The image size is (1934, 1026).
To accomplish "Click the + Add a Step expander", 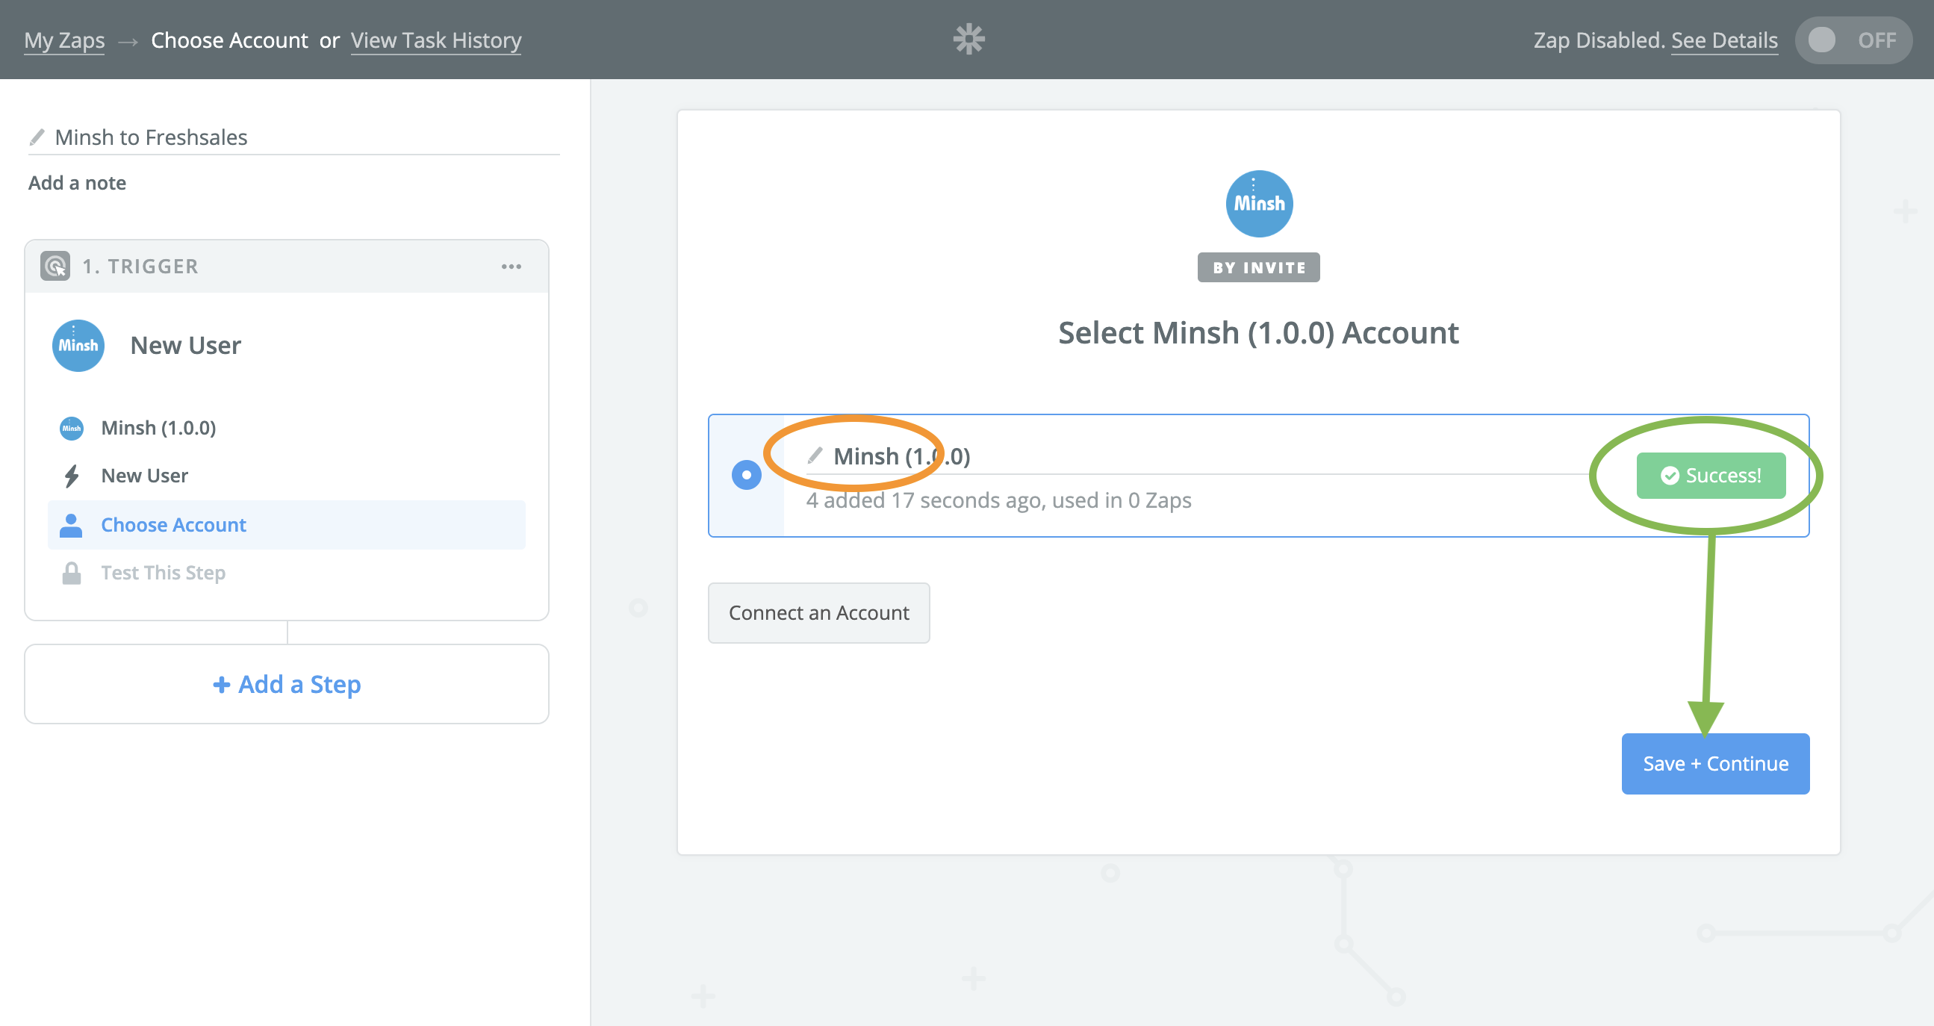I will click(287, 683).
